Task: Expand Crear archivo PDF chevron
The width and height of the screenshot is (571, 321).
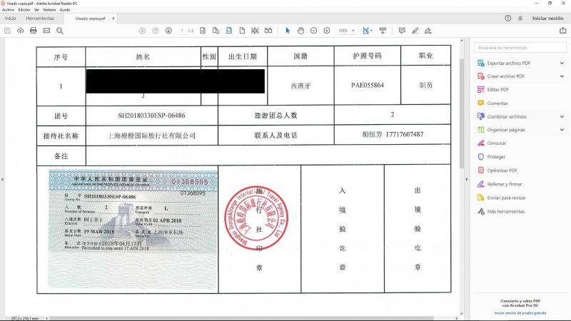Action: pyautogui.click(x=562, y=76)
